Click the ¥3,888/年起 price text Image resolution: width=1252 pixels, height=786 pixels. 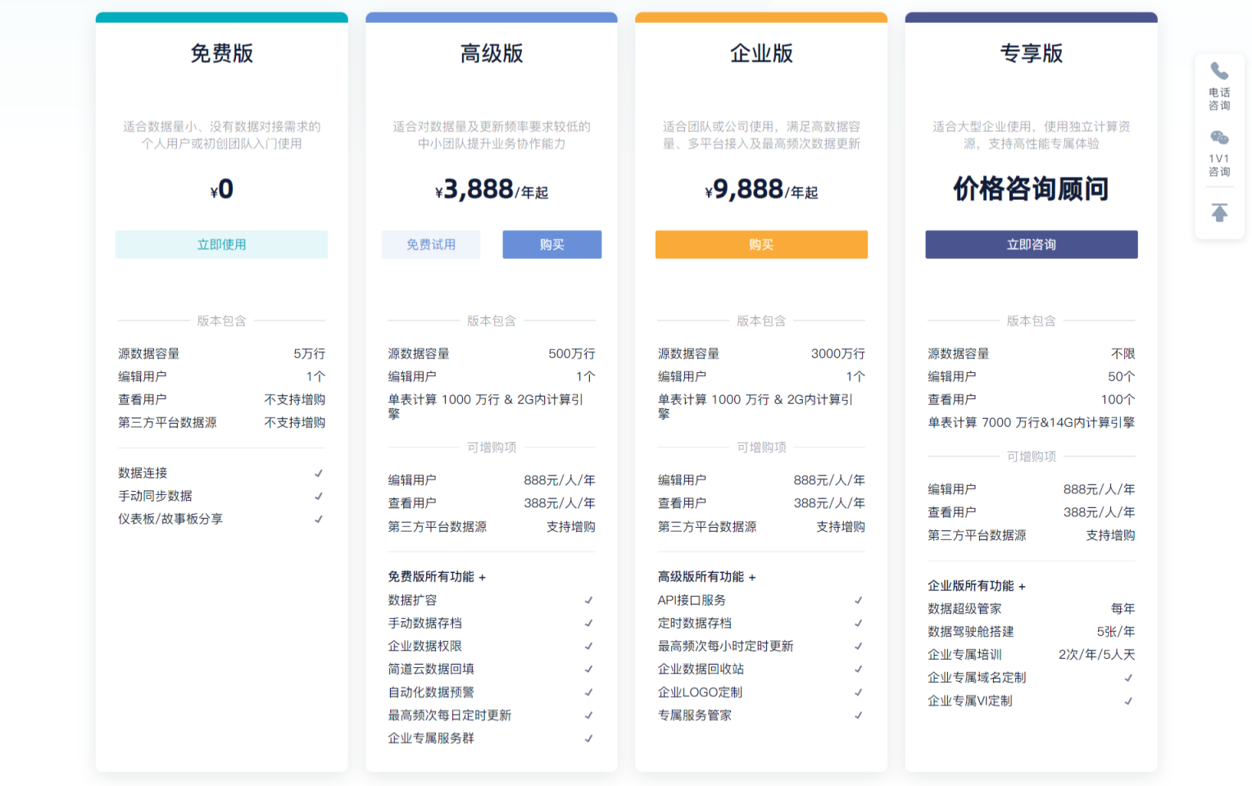coord(491,190)
